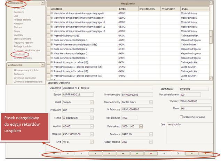This screenshot has width=221, height=161.
Task: Open Maszyny configuration item
Action: pos(18,24)
